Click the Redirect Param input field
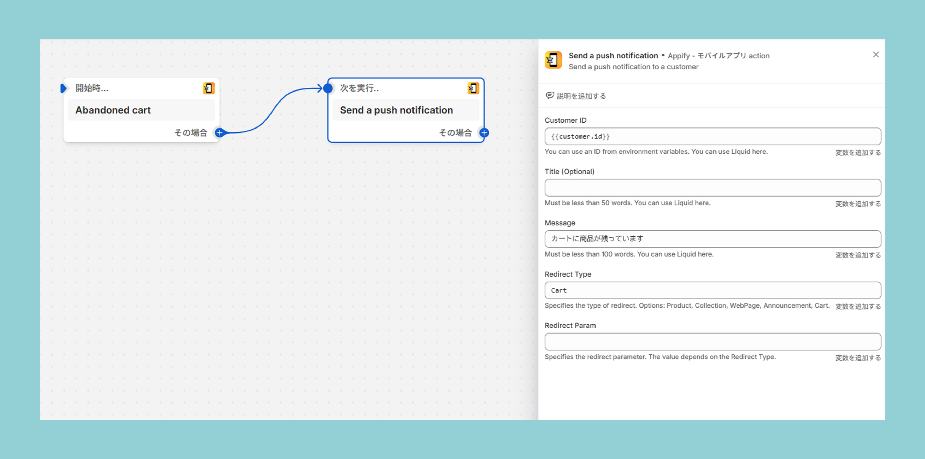This screenshot has height=459, width=925. click(712, 342)
